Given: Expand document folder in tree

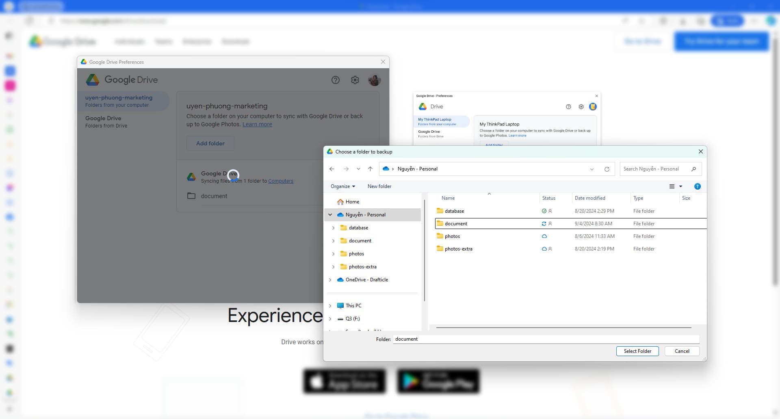Looking at the screenshot, I should (334, 241).
